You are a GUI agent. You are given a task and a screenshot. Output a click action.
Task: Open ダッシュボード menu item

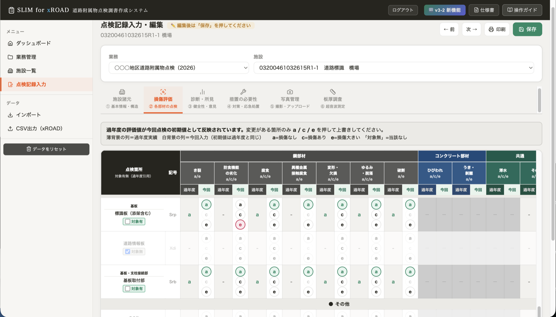[47, 43]
